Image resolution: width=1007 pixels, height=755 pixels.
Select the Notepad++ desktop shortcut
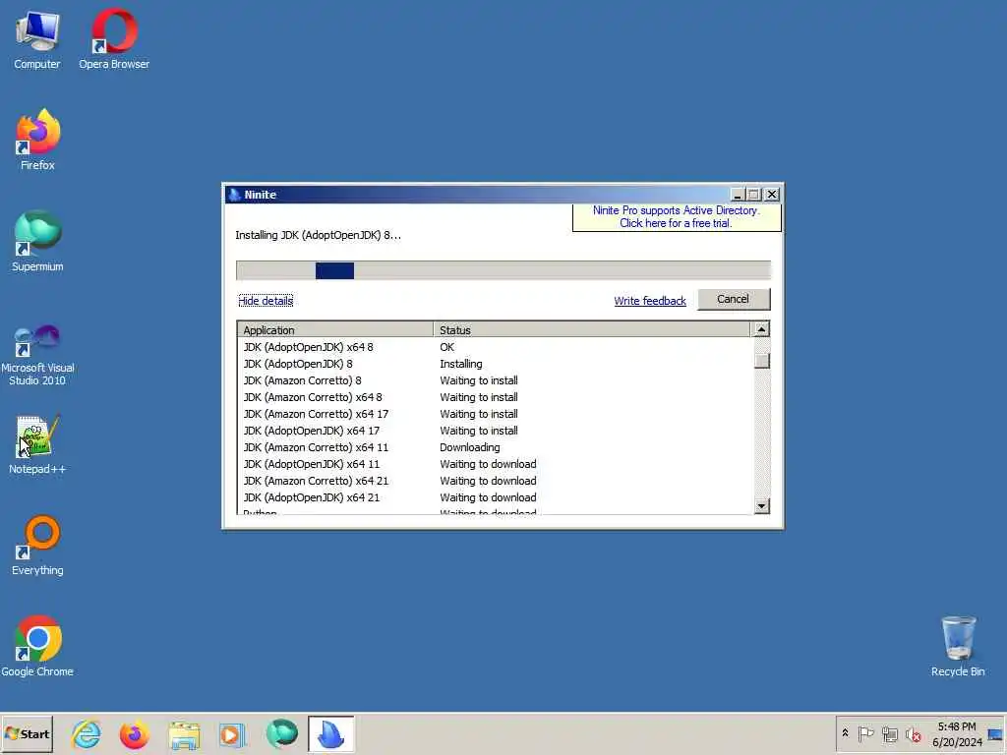click(37, 445)
